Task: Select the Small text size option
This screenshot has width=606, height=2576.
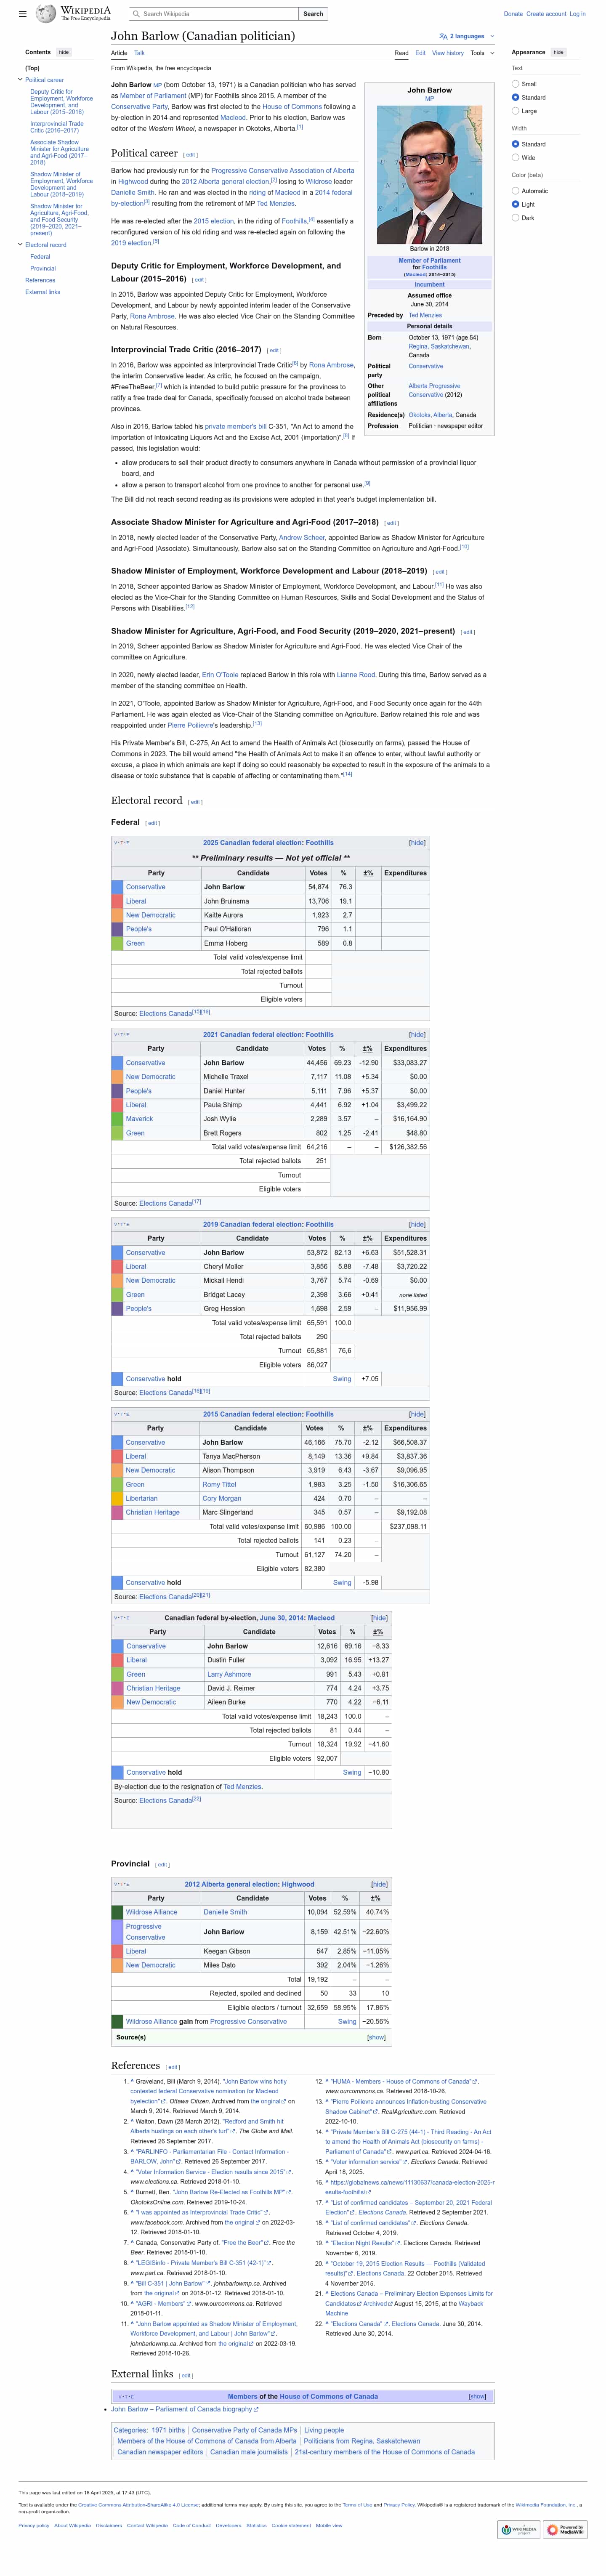Action: pyautogui.click(x=515, y=84)
